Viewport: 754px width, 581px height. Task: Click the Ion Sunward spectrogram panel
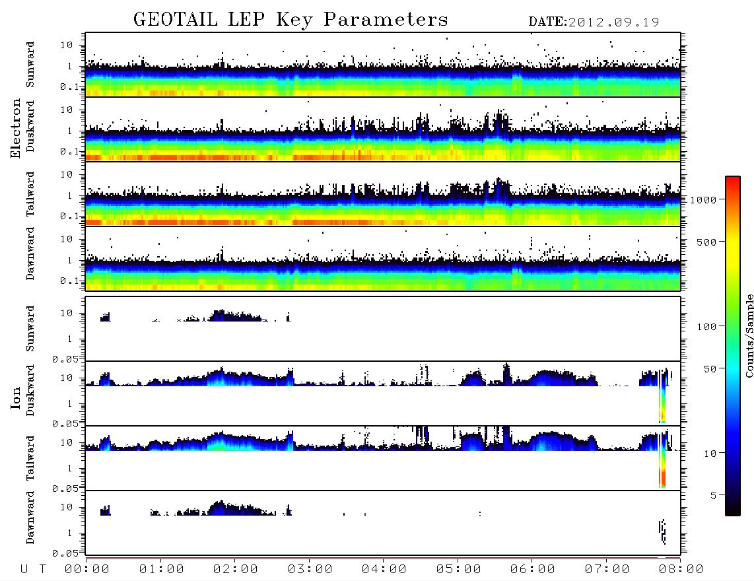coord(383,329)
